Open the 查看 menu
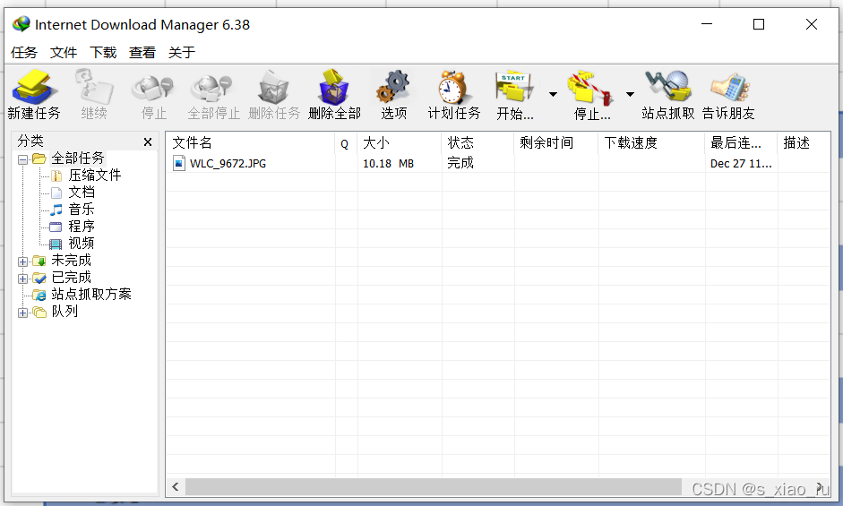Viewport: 843px width, 506px height. 142,53
